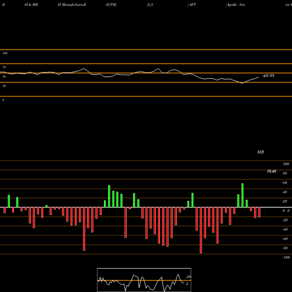Click the 'SI MunafaSutraR' header text
Viewport: 292px width, 292px height.
(x=72, y=5)
